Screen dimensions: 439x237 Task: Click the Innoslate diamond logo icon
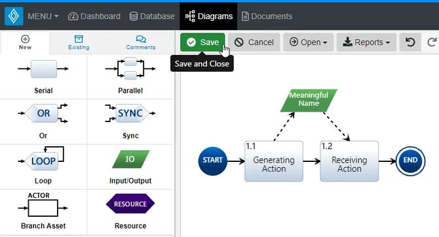14,16
